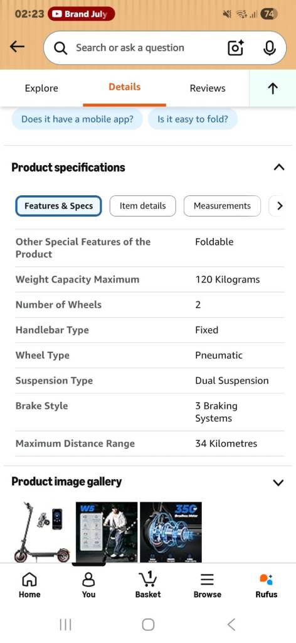
Task: Ask "Does it have a mobile app?"
Action: (77, 119)
